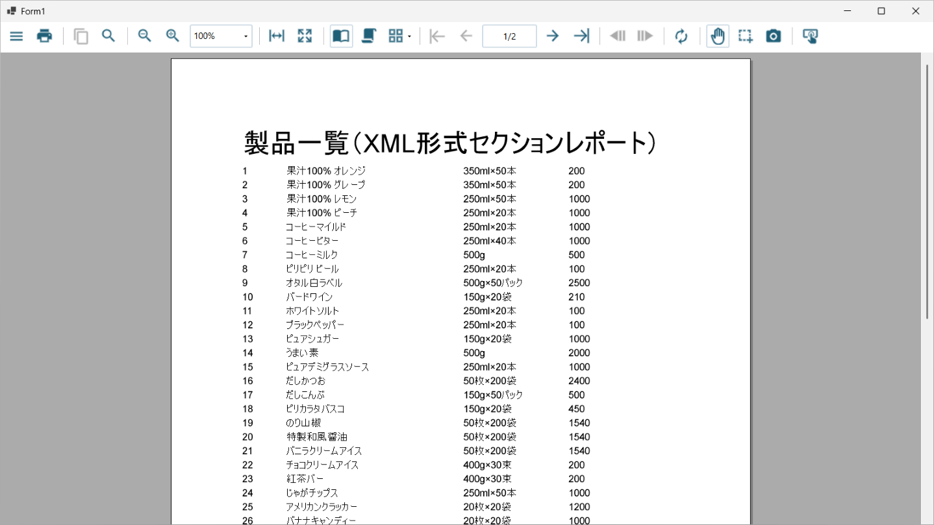Click product name ホワイトソルト

[312, 311]
